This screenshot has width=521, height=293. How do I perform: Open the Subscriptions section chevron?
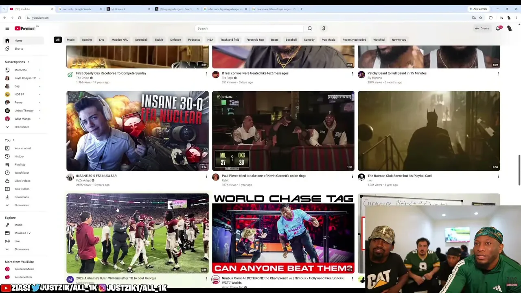pos(28,62)
